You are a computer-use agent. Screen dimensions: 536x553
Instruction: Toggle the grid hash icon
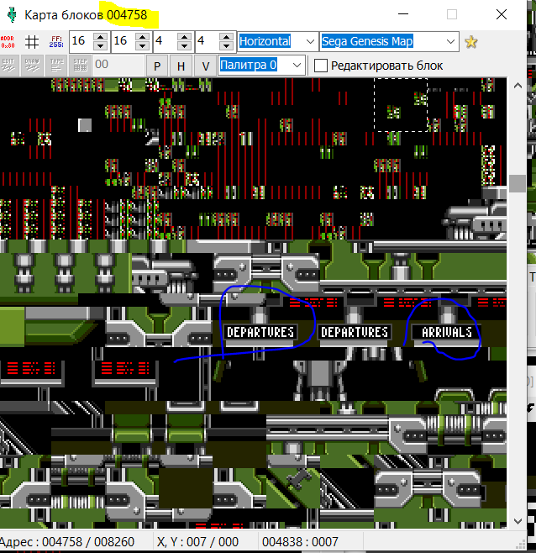tap(32, 42)
